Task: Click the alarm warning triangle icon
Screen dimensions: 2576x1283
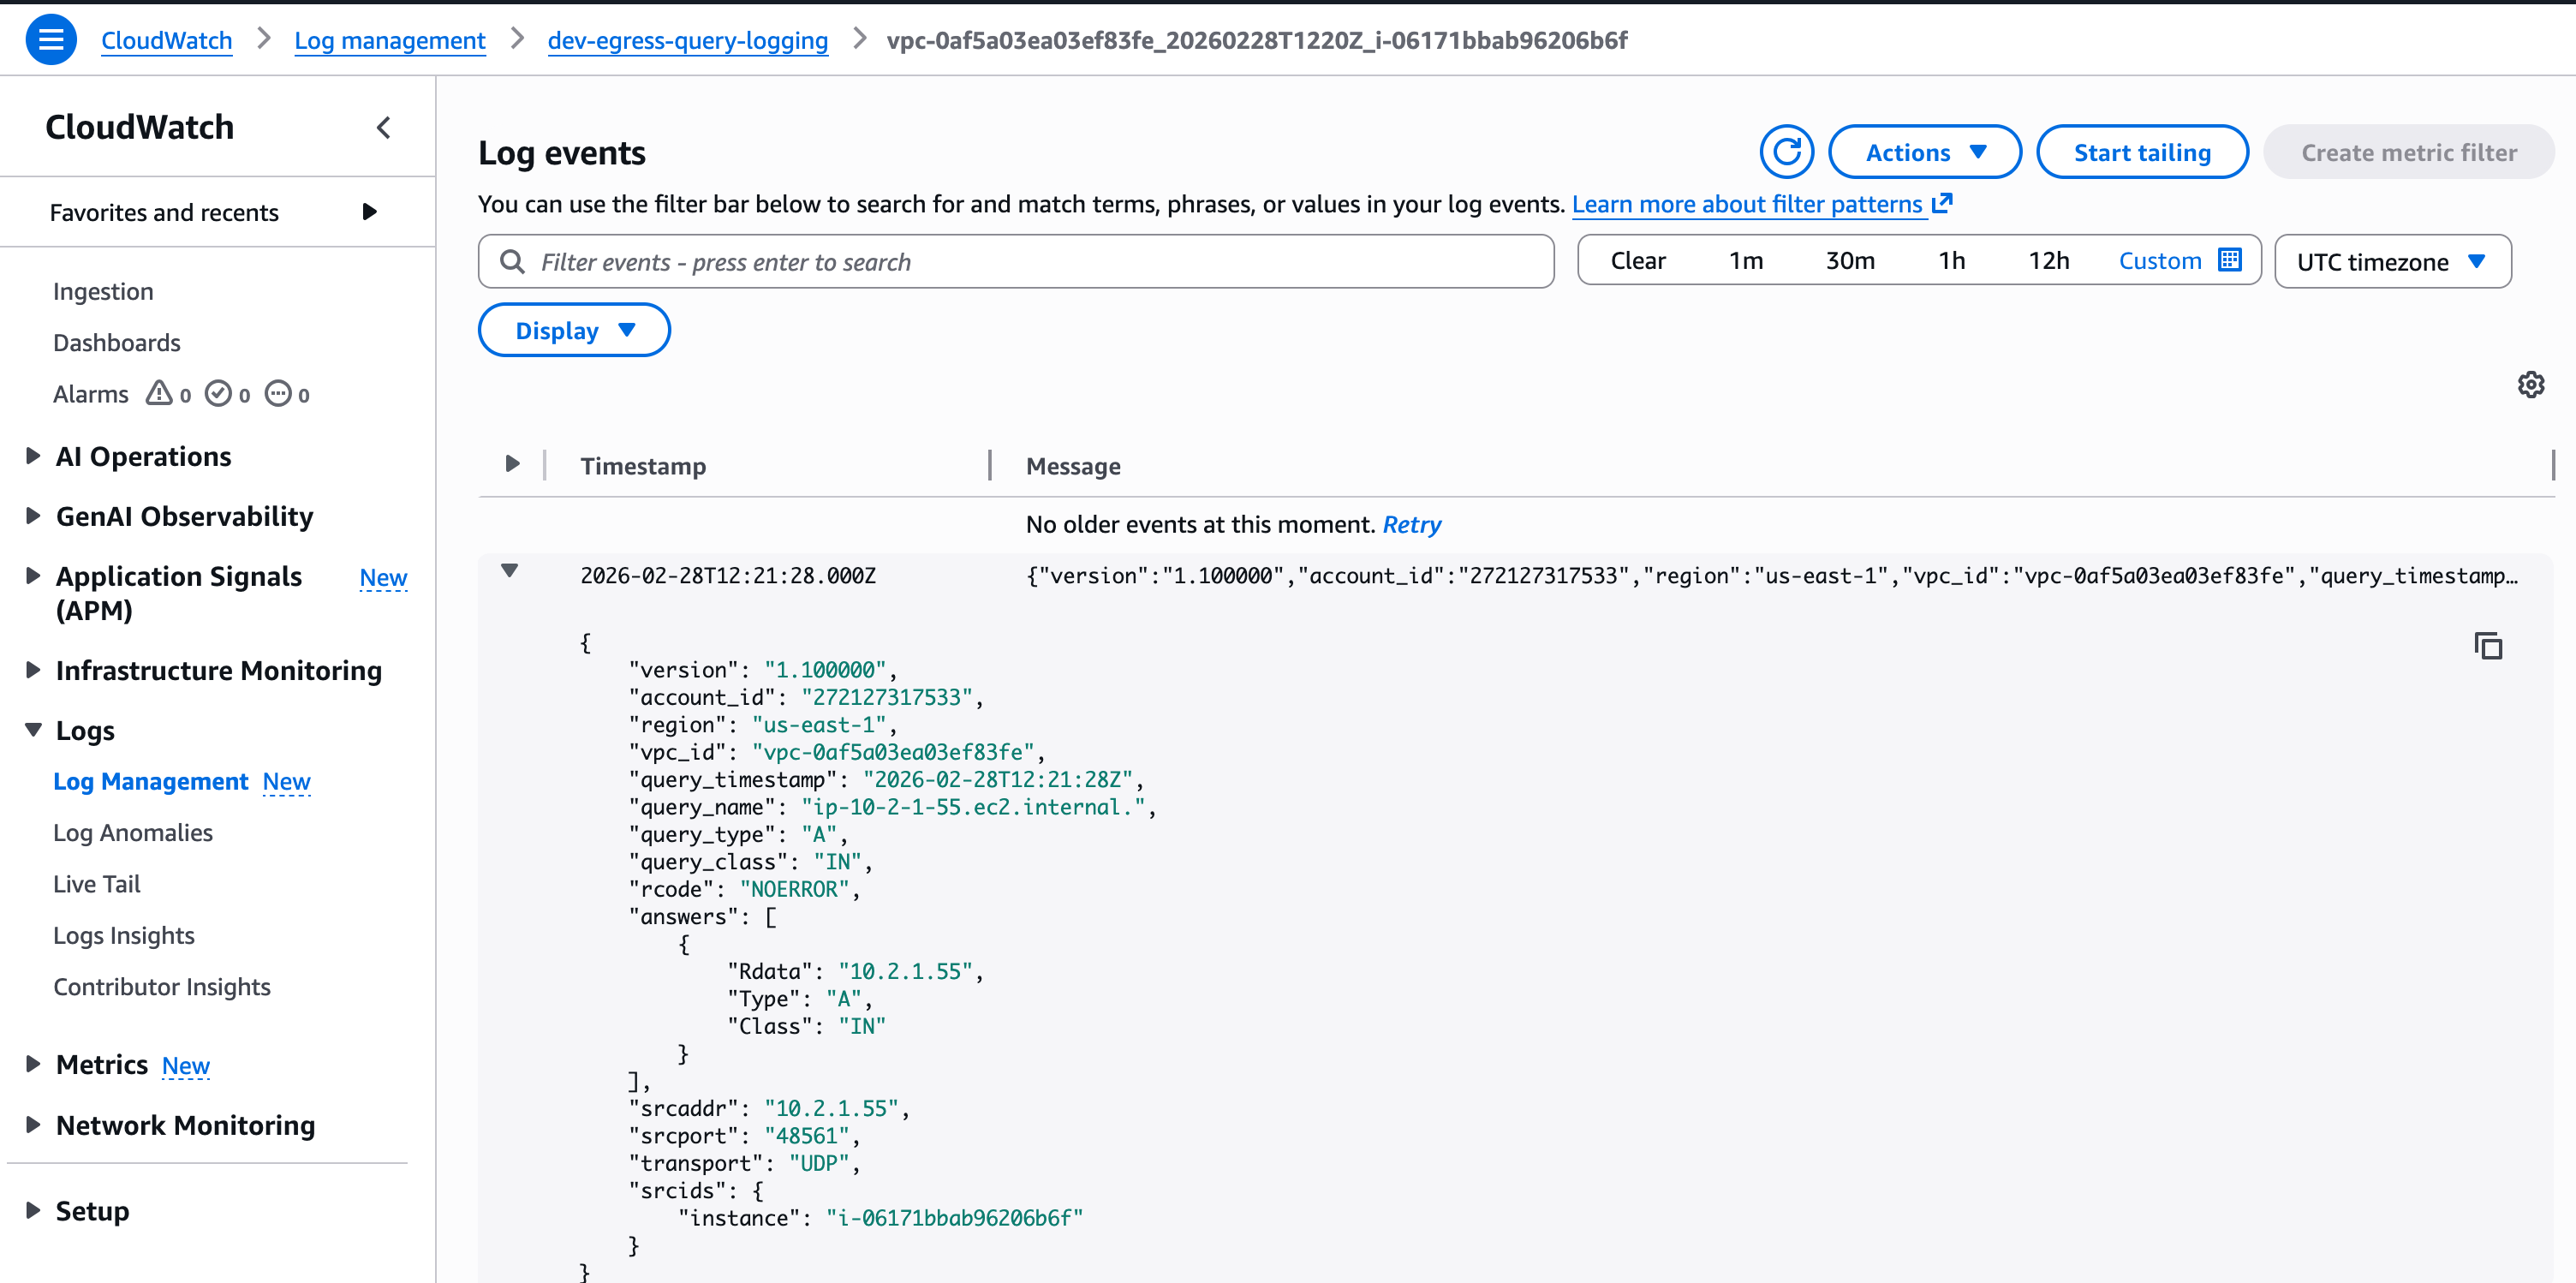Action: (158, 393)
